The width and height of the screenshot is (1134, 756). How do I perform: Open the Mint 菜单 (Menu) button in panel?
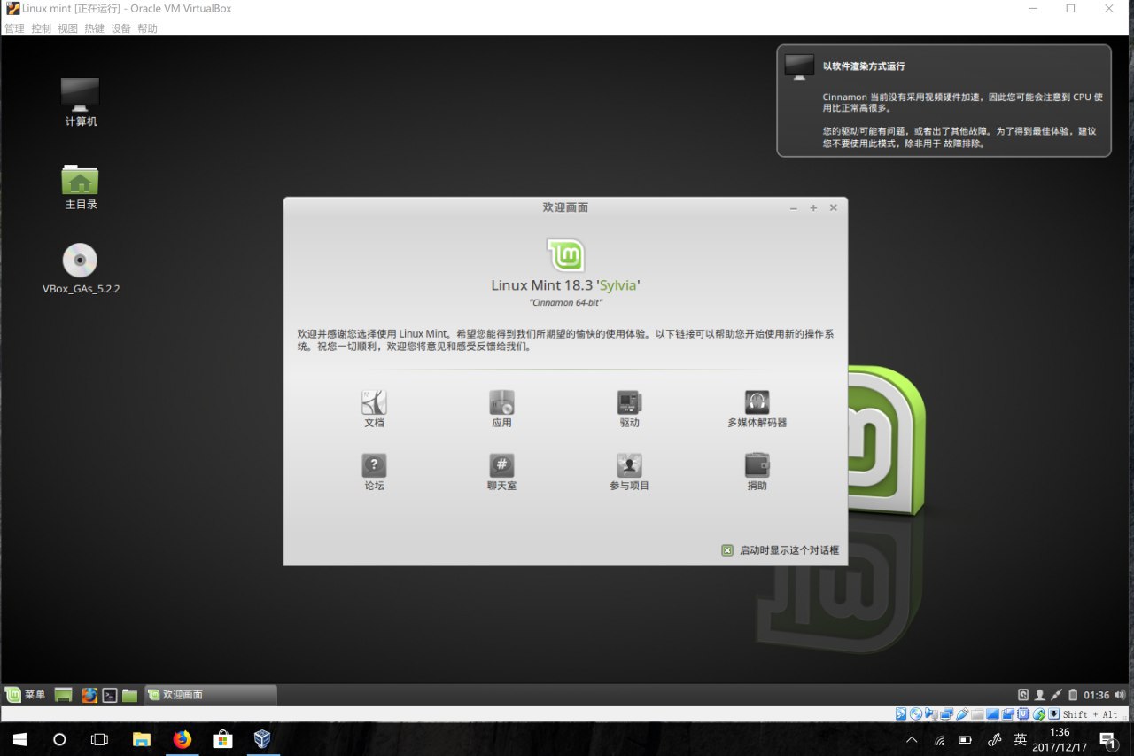[x=26, y=695]
